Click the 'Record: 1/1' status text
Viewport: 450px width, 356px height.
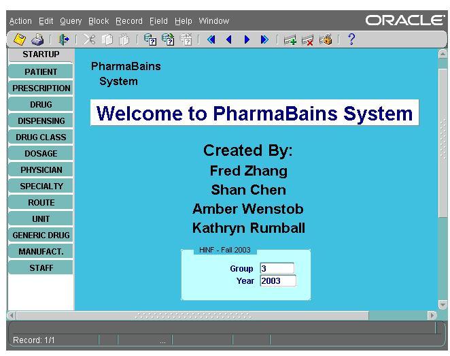click(x=33, y=340)
